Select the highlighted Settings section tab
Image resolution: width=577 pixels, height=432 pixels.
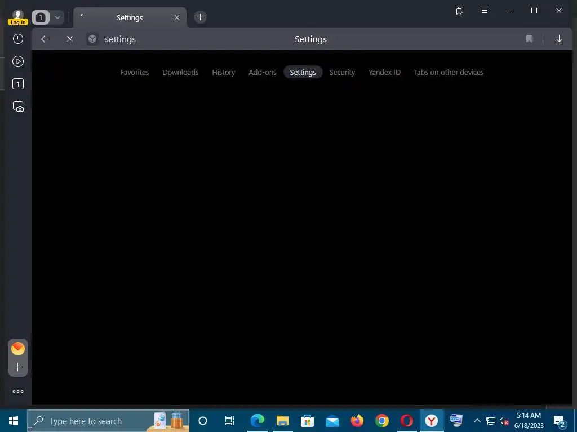(x=303, y=72)
